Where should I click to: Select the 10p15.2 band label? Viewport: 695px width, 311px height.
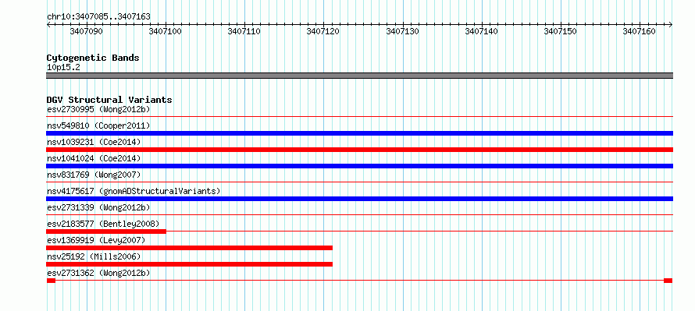click(x=63, y=68)
